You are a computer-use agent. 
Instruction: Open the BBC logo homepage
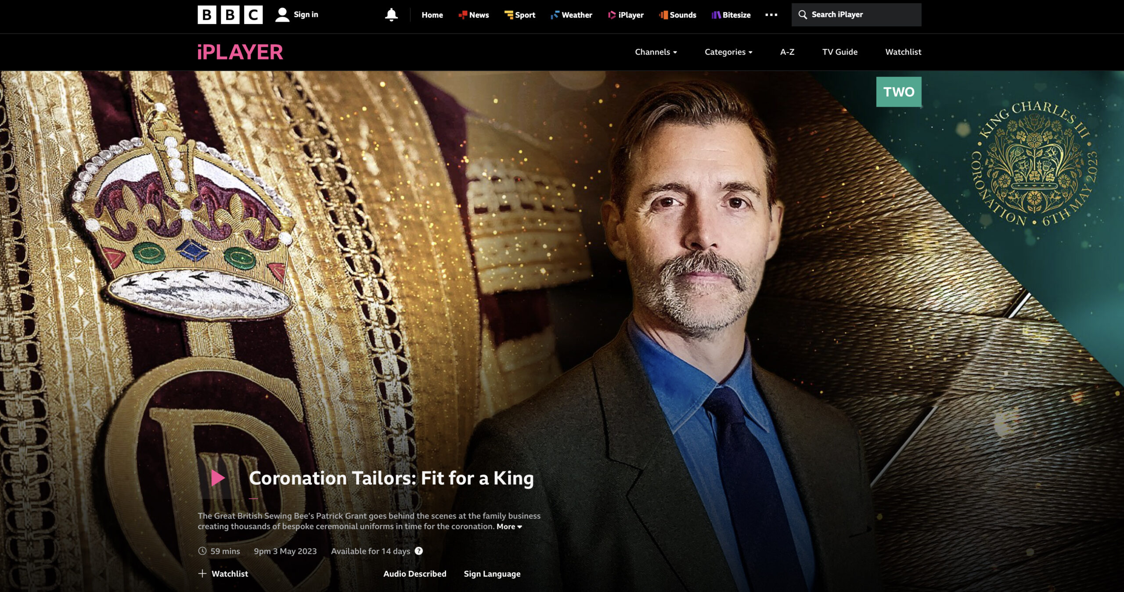pos(230,14)
